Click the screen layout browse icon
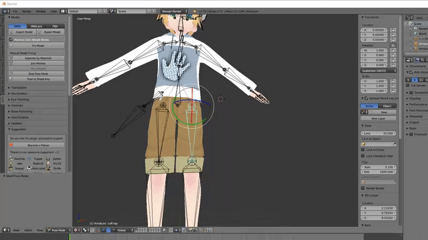The height and width of the screenshot is (240, 428). (x=63, y=11)
